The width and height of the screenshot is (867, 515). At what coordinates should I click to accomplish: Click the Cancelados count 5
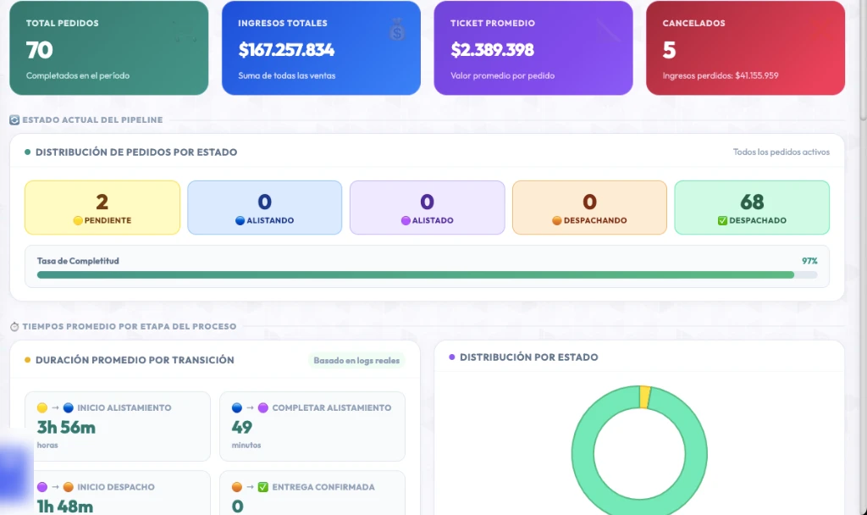(669, 50)
